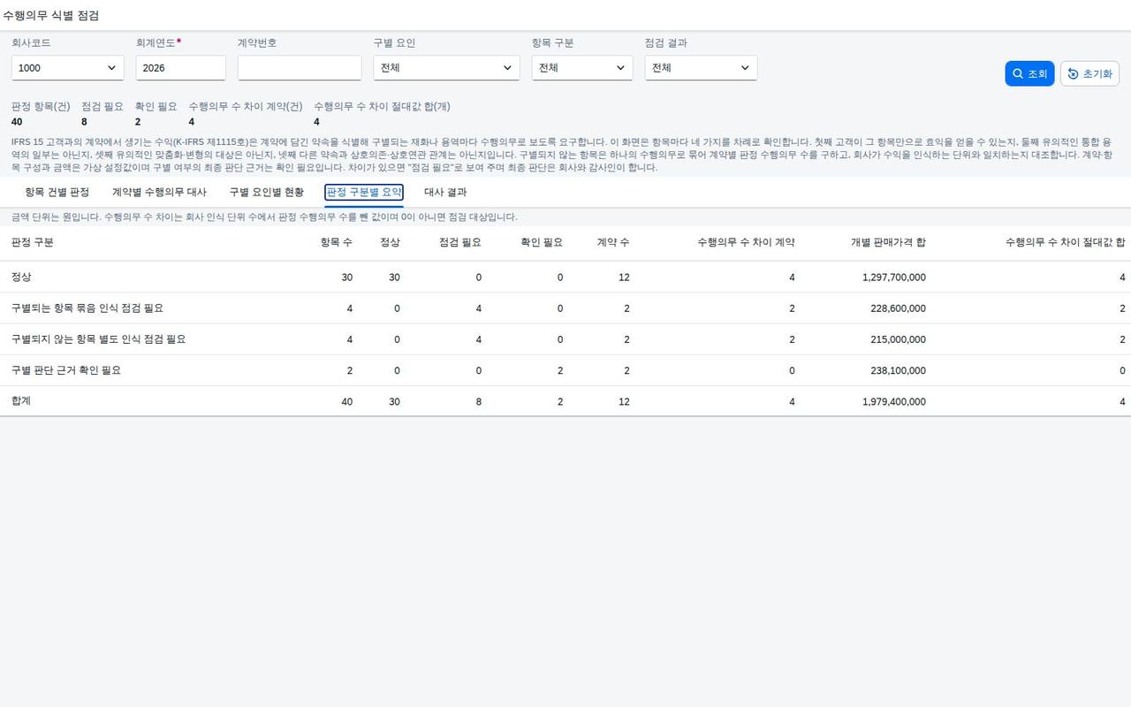Viewport: 1131px width, 707px height.
Task: Click the 합계 total row label
Action: click(21, 401)
